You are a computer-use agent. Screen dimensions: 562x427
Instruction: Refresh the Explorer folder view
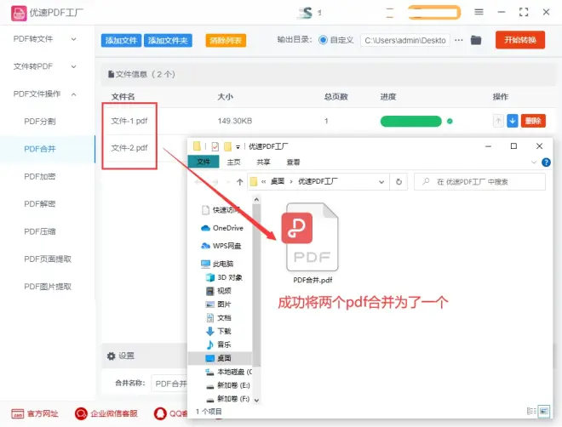(399, 182)
